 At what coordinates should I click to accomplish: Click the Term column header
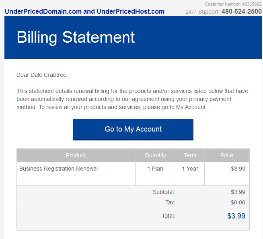[x=190, y=155]
